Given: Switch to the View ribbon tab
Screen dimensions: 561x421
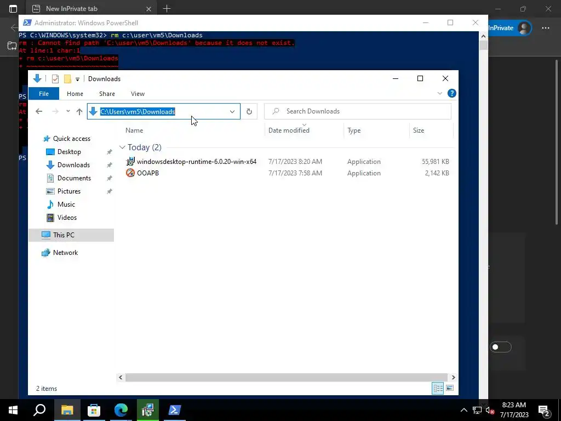Looking at the screenshot, I should pos(138,94).
